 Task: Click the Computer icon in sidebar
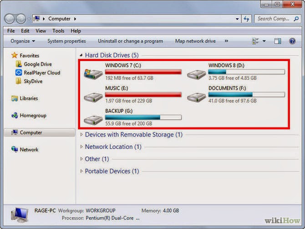(x=15, y=132)
